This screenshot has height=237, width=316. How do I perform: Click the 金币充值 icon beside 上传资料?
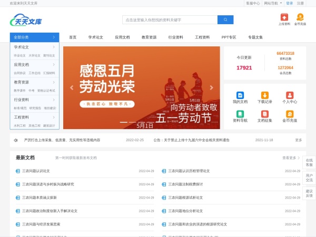coord(300,18)
